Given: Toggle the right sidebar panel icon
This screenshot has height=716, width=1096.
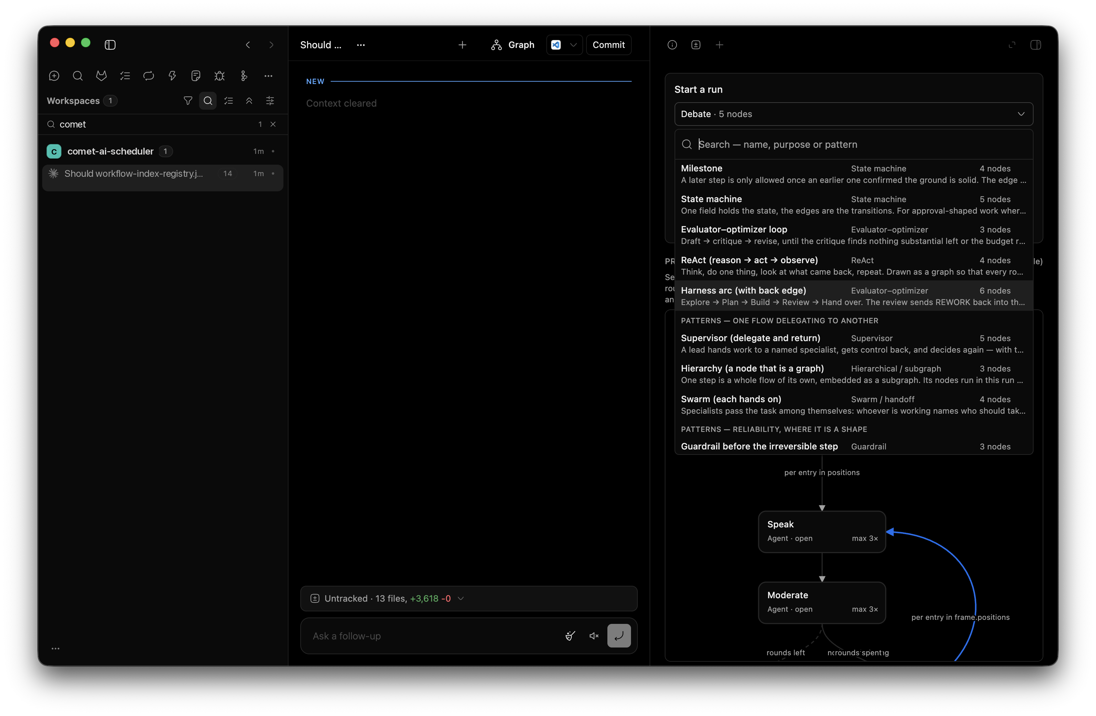Looking at the screenshot, I should (x=1036, y=45).
